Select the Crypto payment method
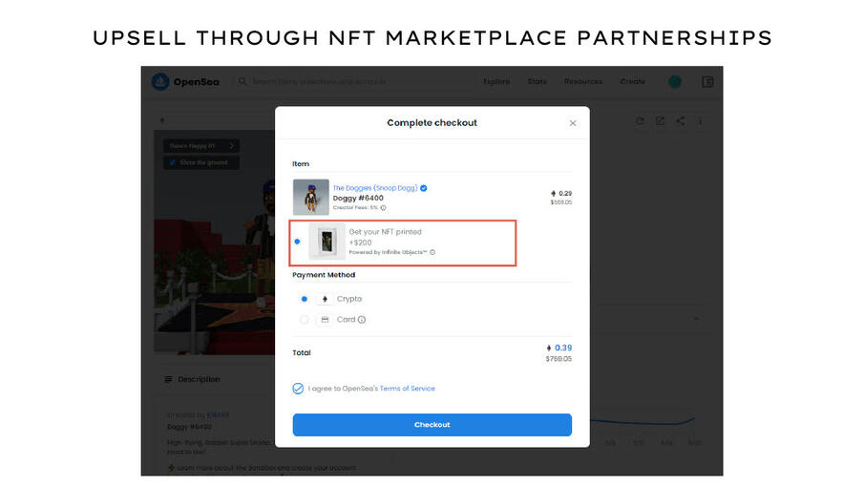864x487 pixels. pyautogui.click(x=305, y=299)
